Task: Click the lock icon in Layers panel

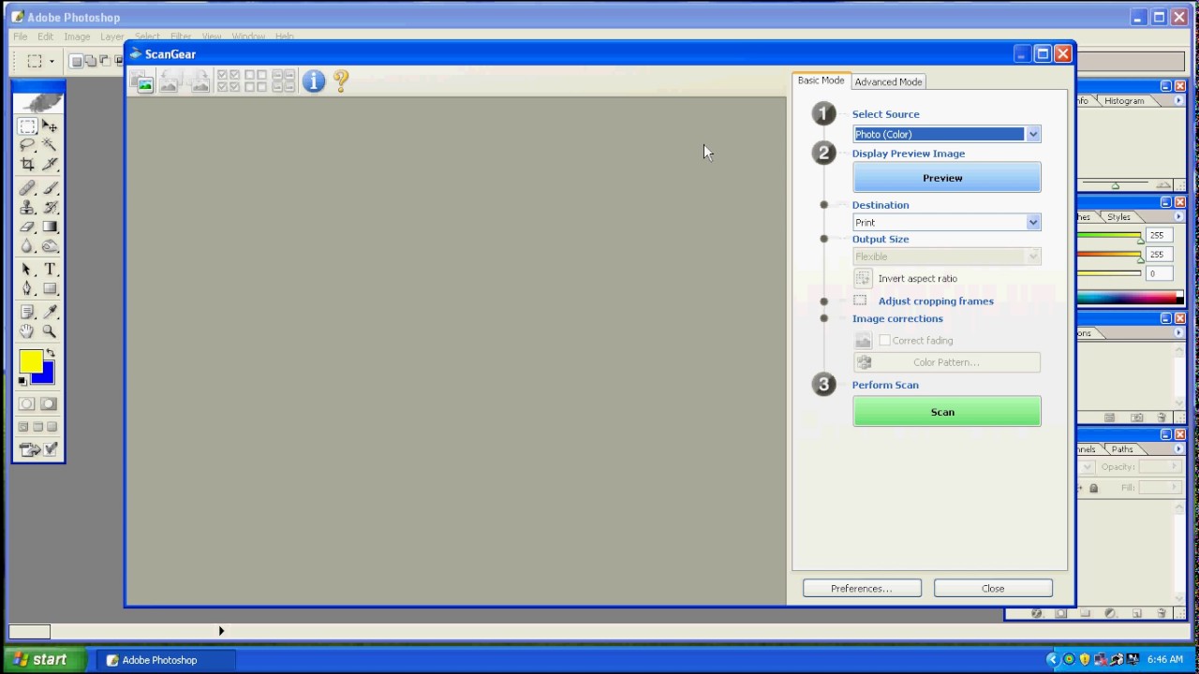Action: point(1093,488)
